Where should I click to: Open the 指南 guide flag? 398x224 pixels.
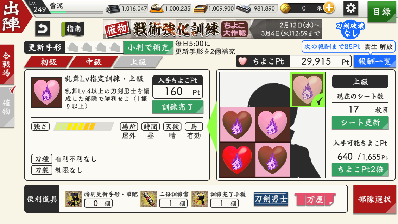click(x=72, y=28)
